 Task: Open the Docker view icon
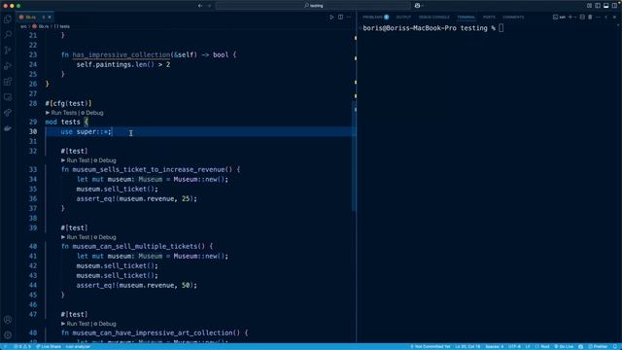pos(8,128)
